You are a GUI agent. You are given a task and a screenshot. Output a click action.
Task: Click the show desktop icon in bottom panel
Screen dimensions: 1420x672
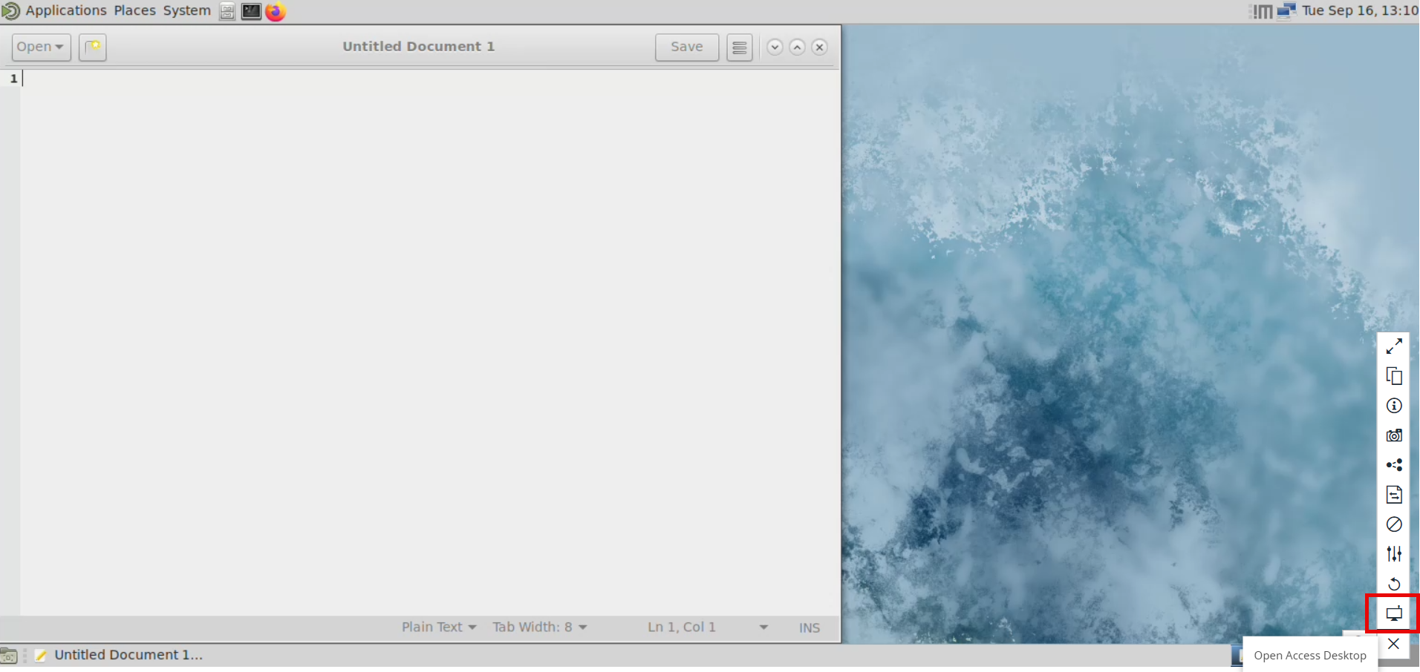(9, 656)
